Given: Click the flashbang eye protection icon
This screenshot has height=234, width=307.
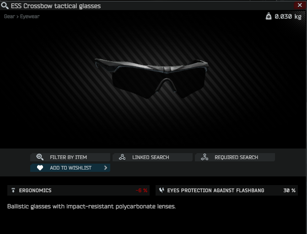Looking at the screenshot, I should 162,190.
